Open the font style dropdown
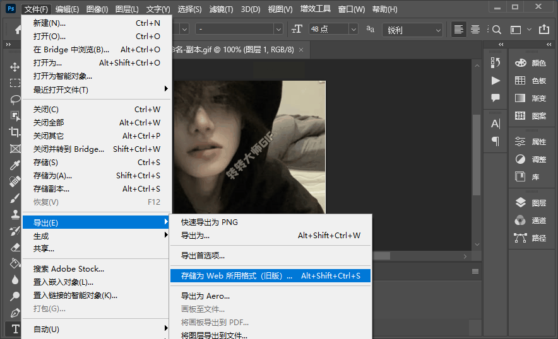 pyautogui.click(x=278, y=29)
